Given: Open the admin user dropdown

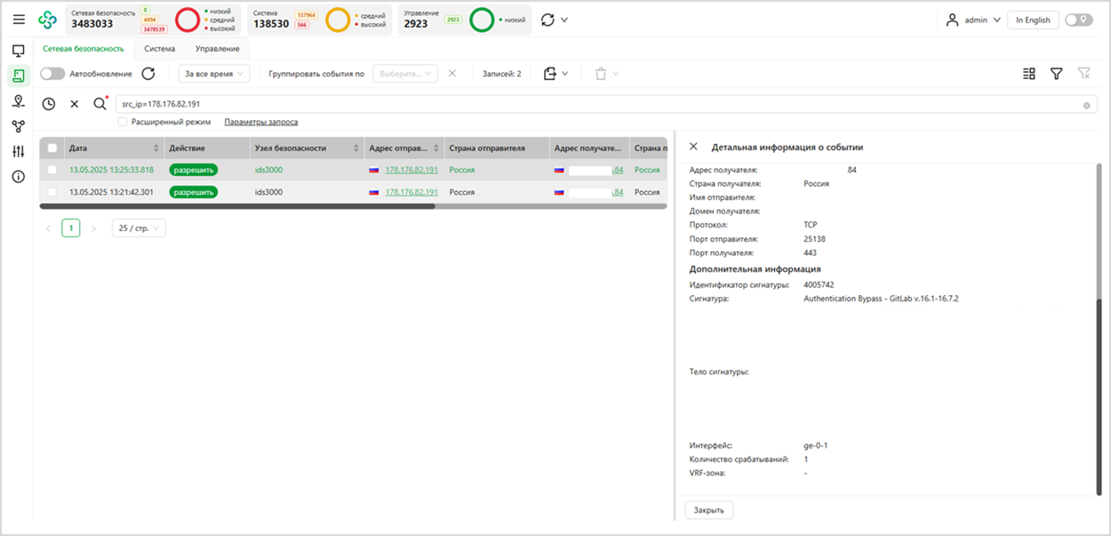Looking at the screenshot, I should (x=974, y=20).
